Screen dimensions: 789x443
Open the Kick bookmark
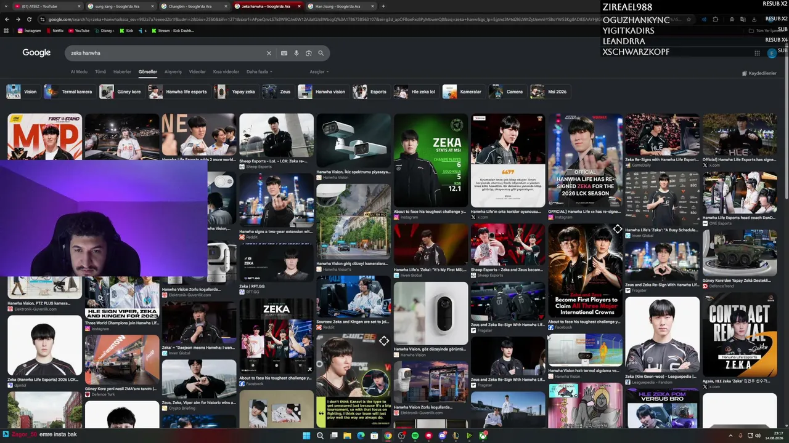[x=126, y=31]
